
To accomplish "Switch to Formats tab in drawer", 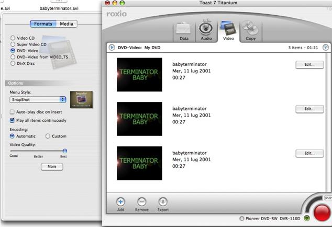I will 43,24.
